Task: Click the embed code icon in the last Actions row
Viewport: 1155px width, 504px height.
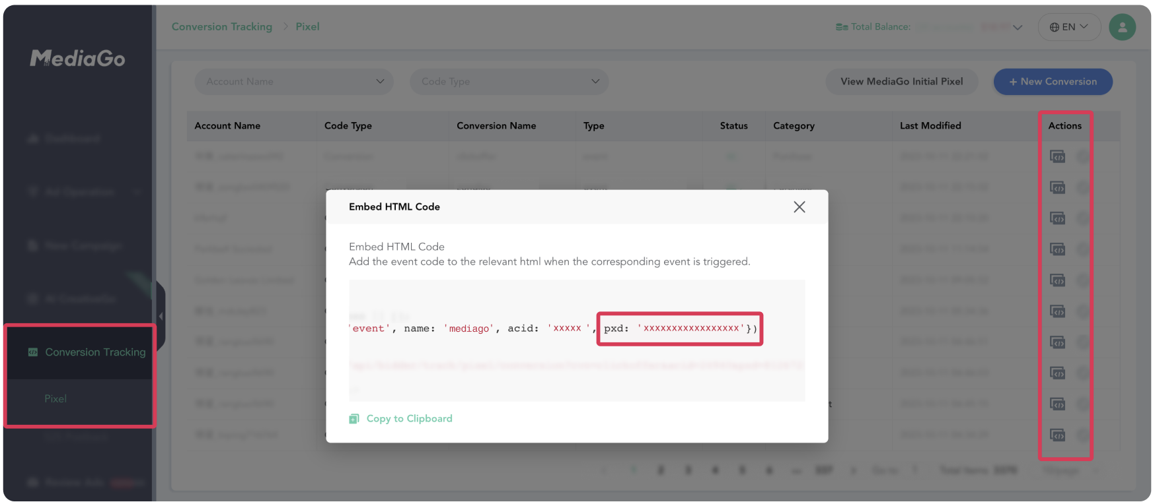Action: 1058,435
